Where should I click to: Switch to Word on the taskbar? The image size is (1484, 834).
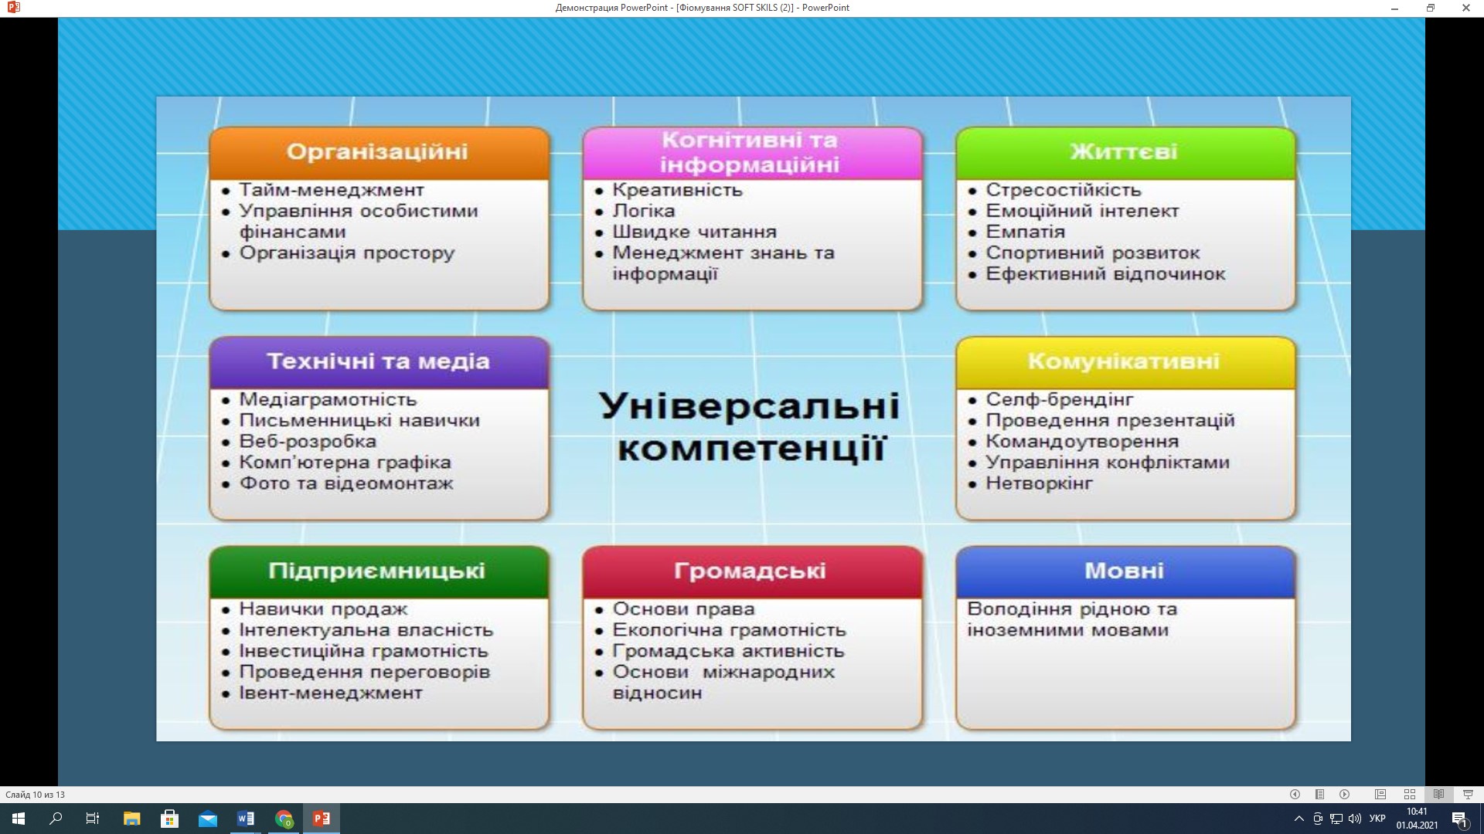(246, 819)
